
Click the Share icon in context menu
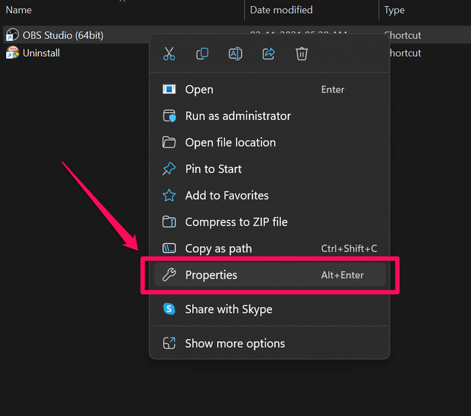point(268,53)
